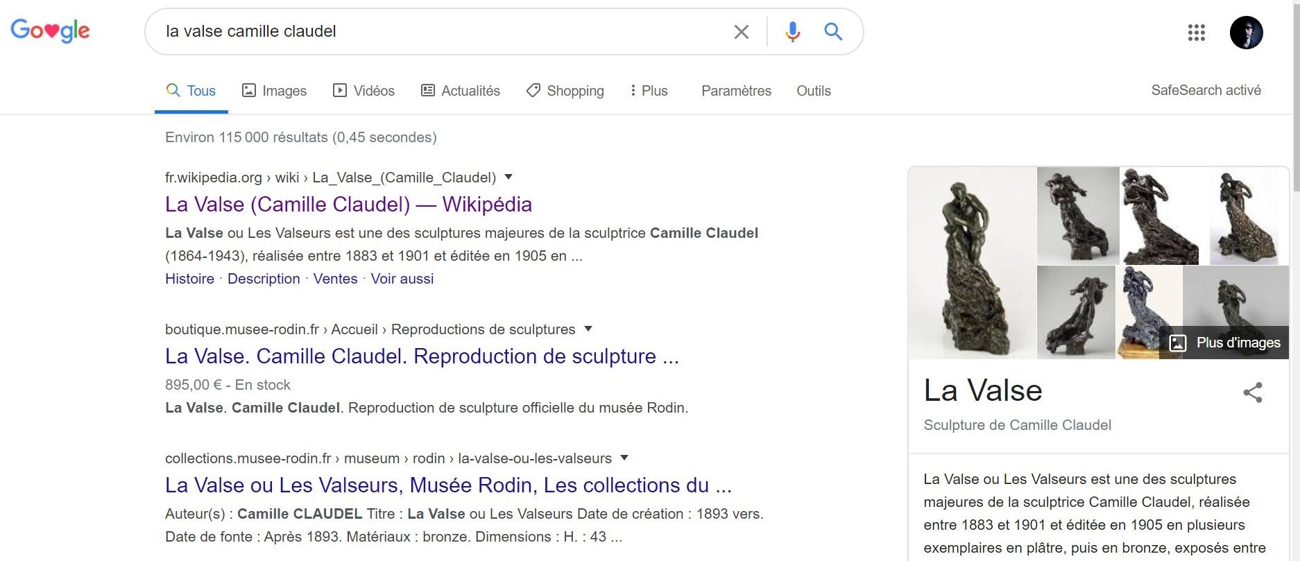Open La Valse ou Les Valseurs result
This screenshot has height=561, width=1300.
point(448,485)
